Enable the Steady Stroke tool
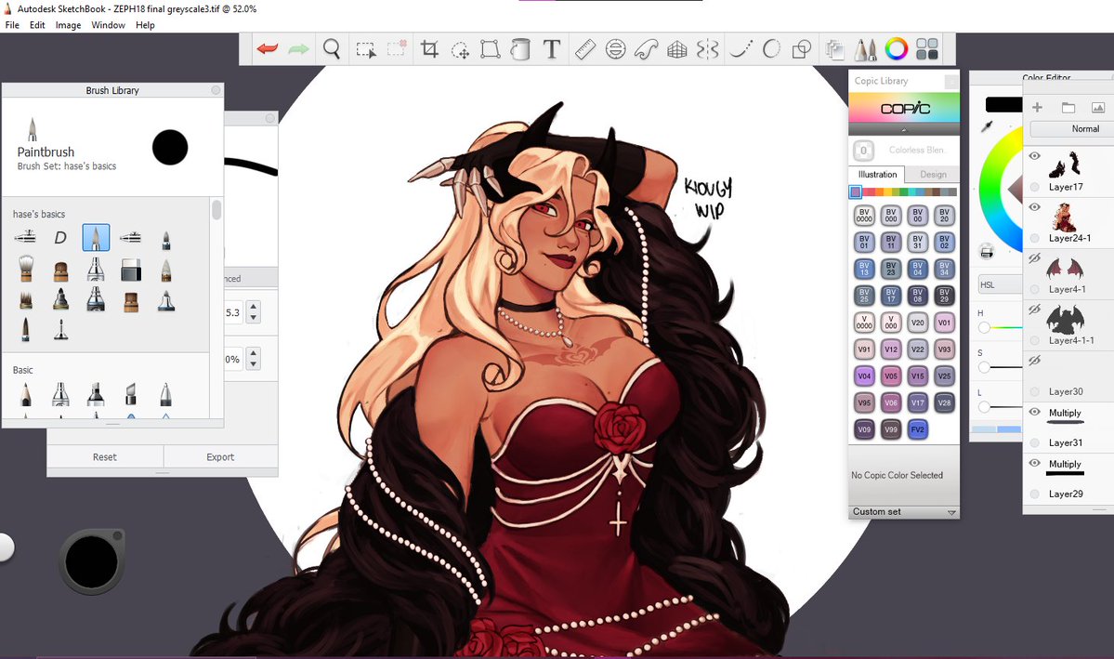 click(741, 49)
